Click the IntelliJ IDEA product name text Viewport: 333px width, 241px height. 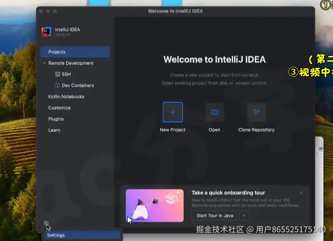pos(67,29)
